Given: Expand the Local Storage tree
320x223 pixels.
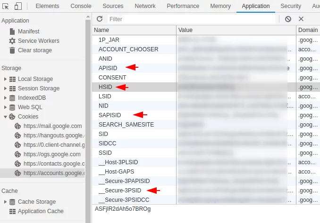Looking at the screenshot, I should point(5,79).
